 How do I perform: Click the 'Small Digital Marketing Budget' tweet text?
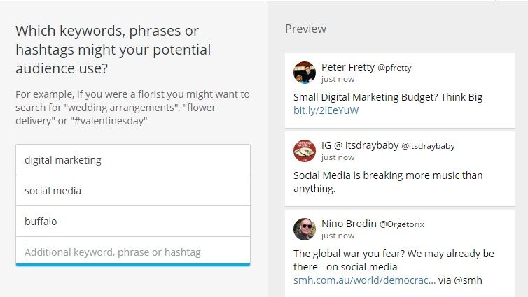388,97
